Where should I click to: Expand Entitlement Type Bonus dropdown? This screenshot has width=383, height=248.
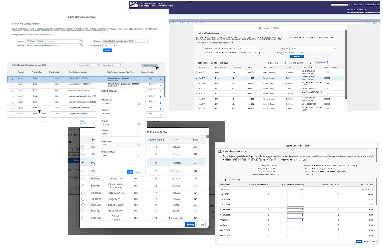click(x=139, y=156)
